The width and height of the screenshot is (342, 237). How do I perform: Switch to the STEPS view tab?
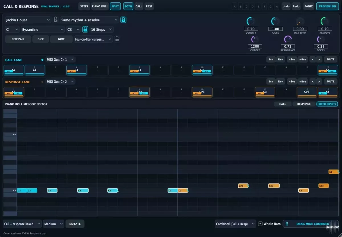tap(84, 6)
